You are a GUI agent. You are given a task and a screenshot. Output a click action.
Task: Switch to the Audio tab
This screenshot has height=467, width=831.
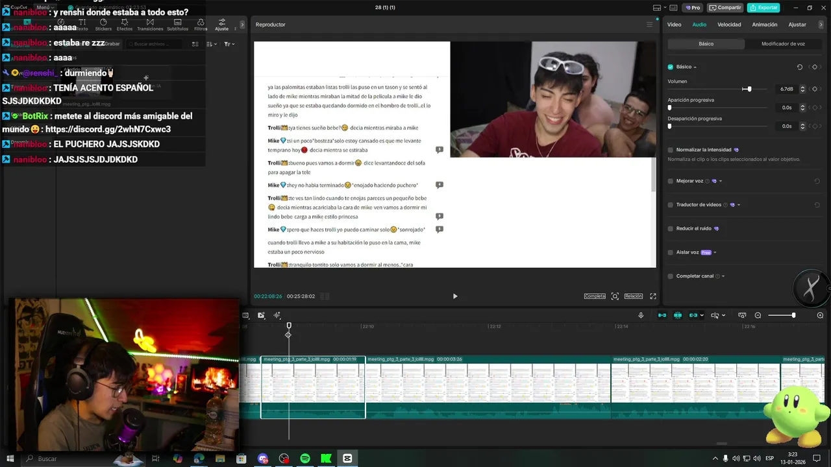(x=699, y=25)
